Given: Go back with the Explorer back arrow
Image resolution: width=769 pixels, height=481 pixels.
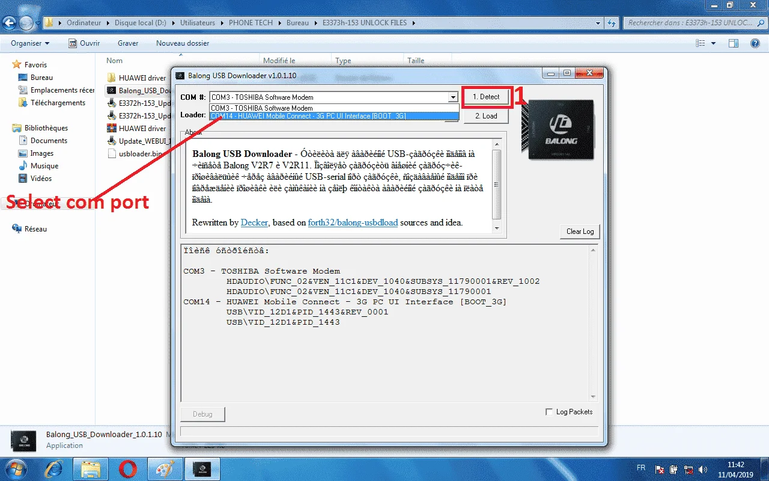Looking at the screenshot, I should tap(10, 23).
